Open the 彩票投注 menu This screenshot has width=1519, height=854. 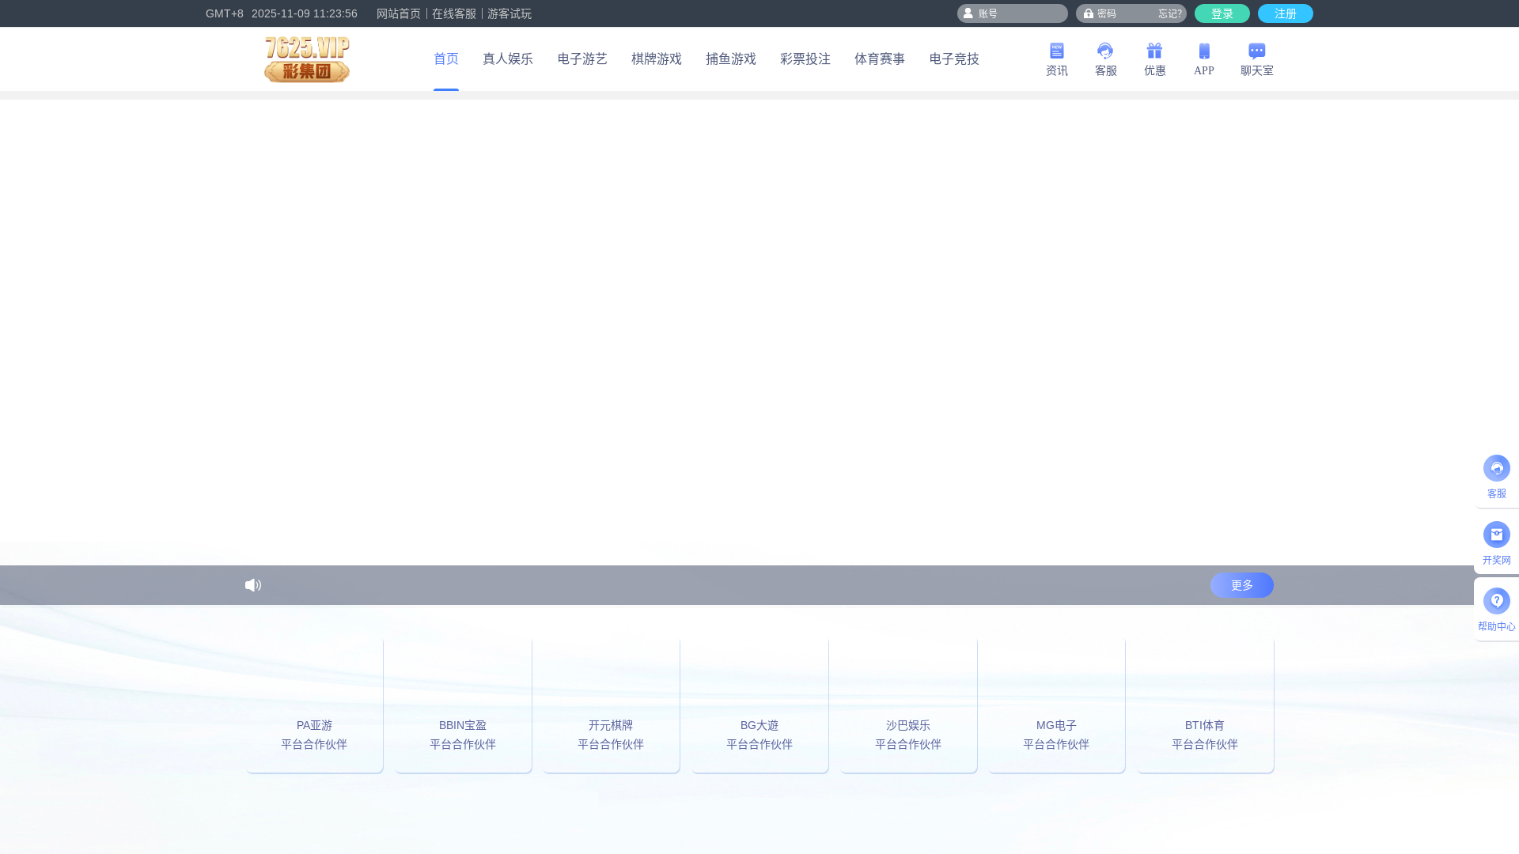805,59
